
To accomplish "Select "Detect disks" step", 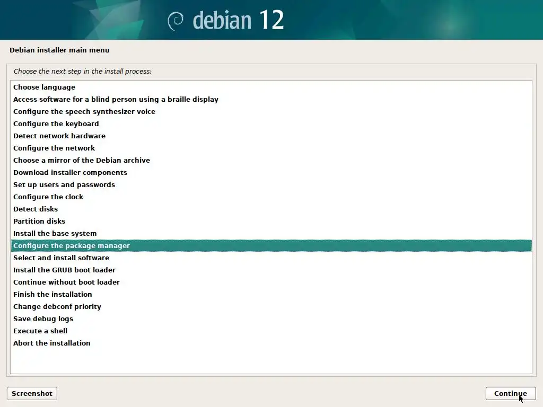I will tap(271, 209).
